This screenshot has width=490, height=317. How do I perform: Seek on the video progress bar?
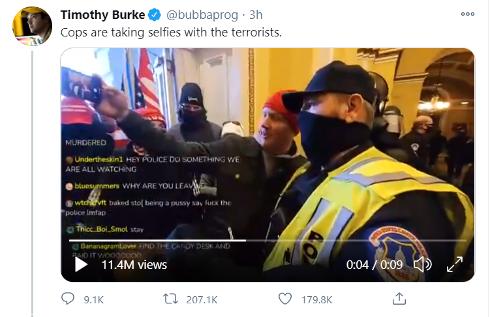coord(268,240)
